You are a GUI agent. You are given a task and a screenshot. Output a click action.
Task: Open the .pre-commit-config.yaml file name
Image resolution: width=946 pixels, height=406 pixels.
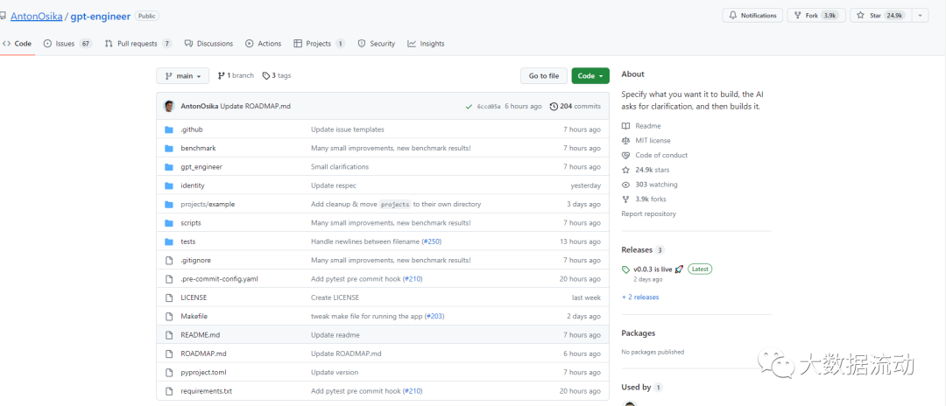coord(219,279)
